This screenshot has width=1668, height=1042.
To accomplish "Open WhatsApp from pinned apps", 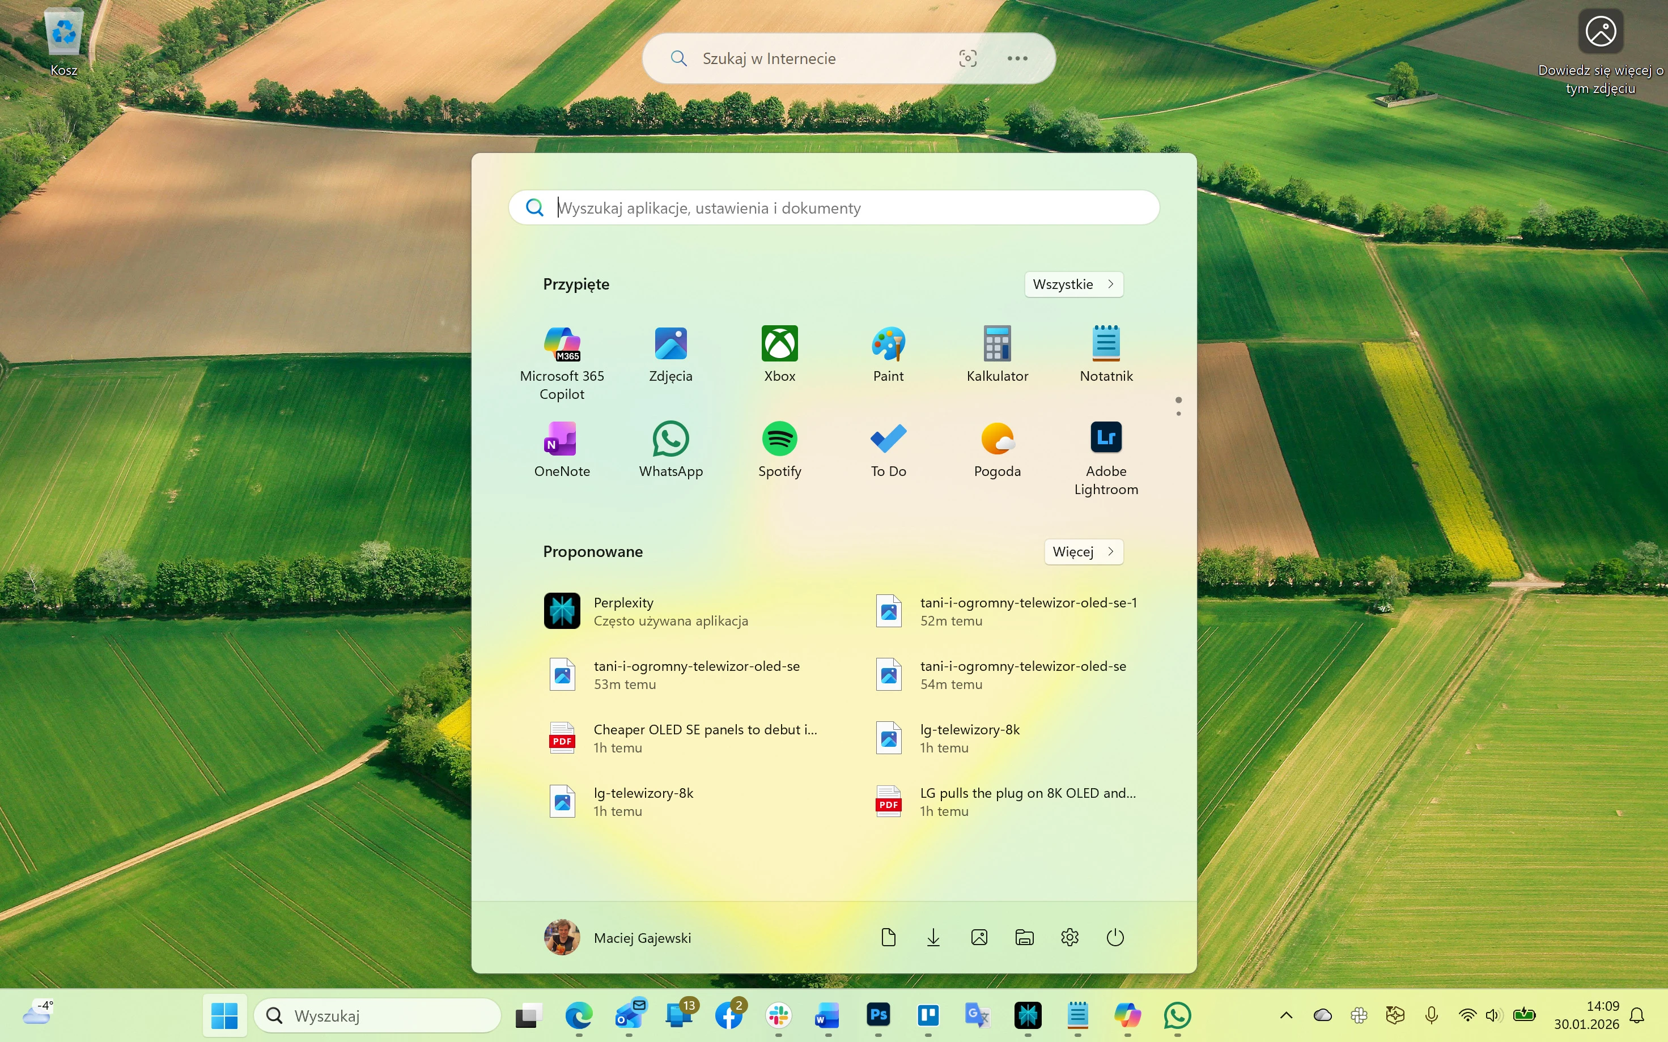I will (670, 440).
